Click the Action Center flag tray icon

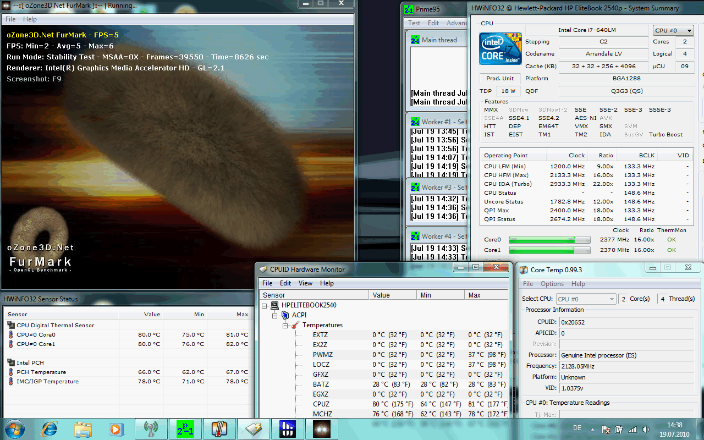tap(606, 429)
